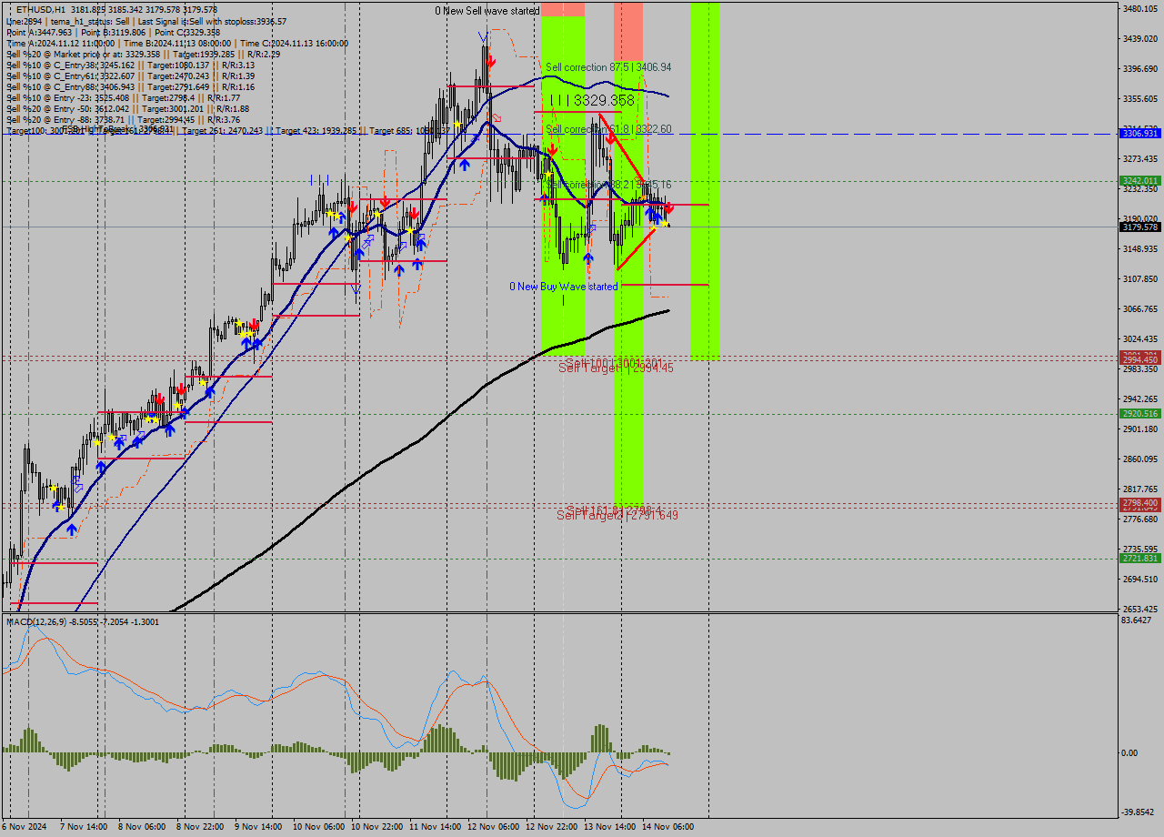Click the '| | | 3329.358' chart label
Screen dimensions: 1164x837
pyautogui.click(x=593, y=100)
